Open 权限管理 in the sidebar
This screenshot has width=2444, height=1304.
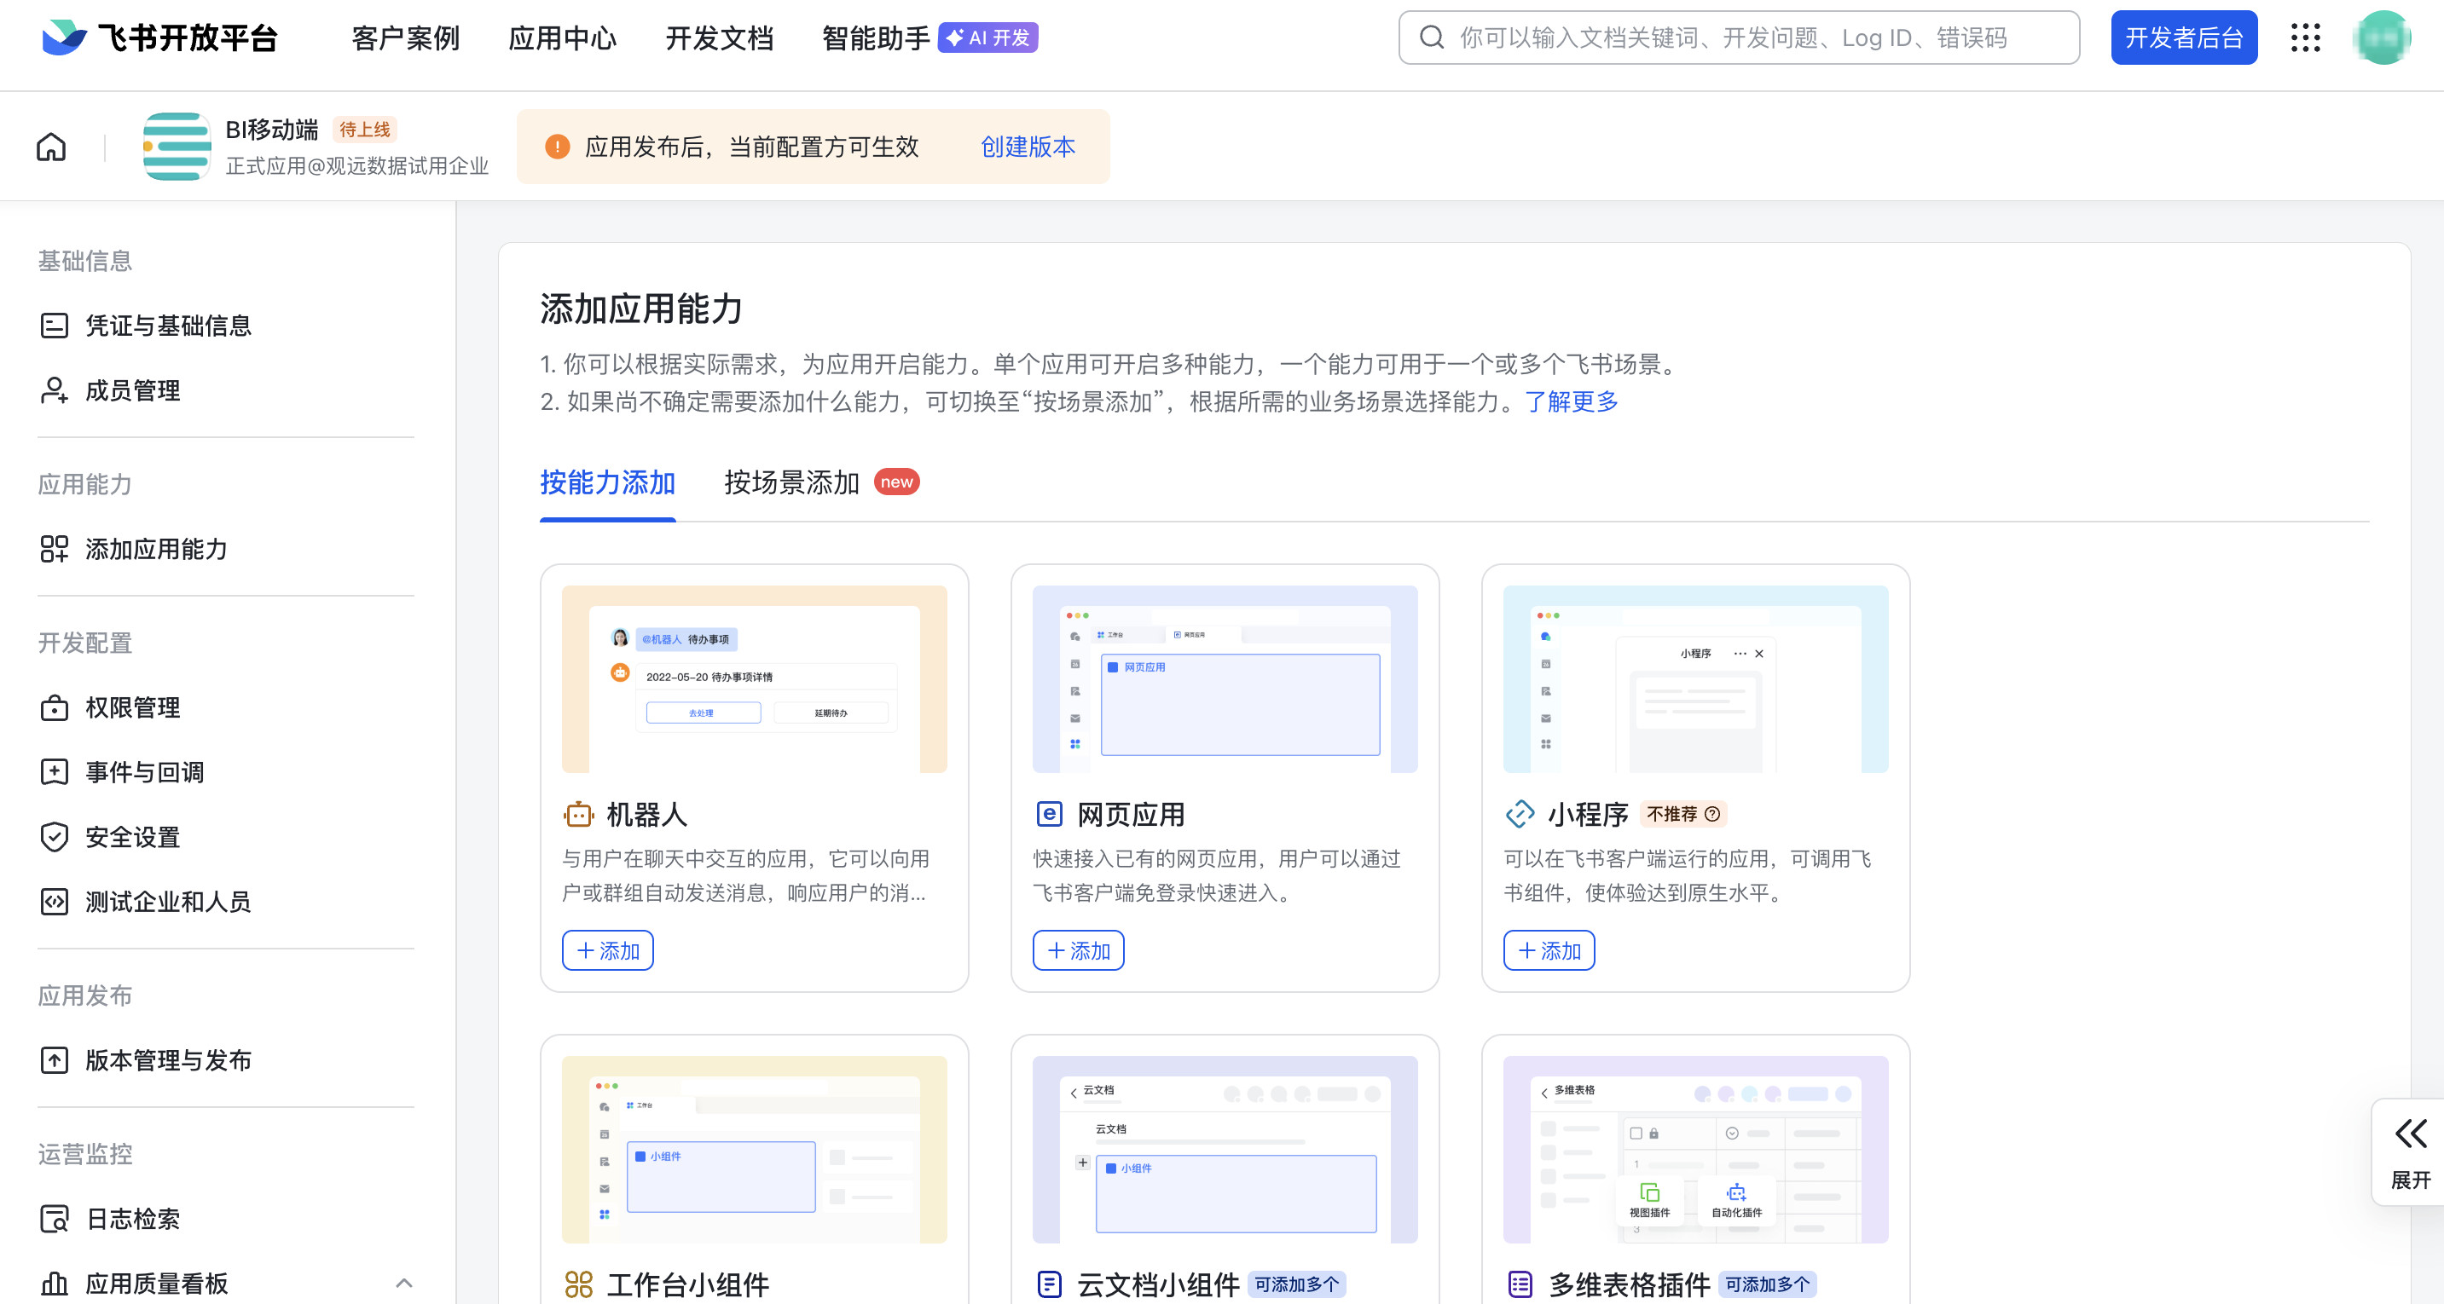point(133,707)
